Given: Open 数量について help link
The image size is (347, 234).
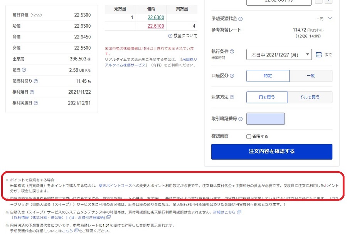Looking at the screenshot, I should point(185,36).
